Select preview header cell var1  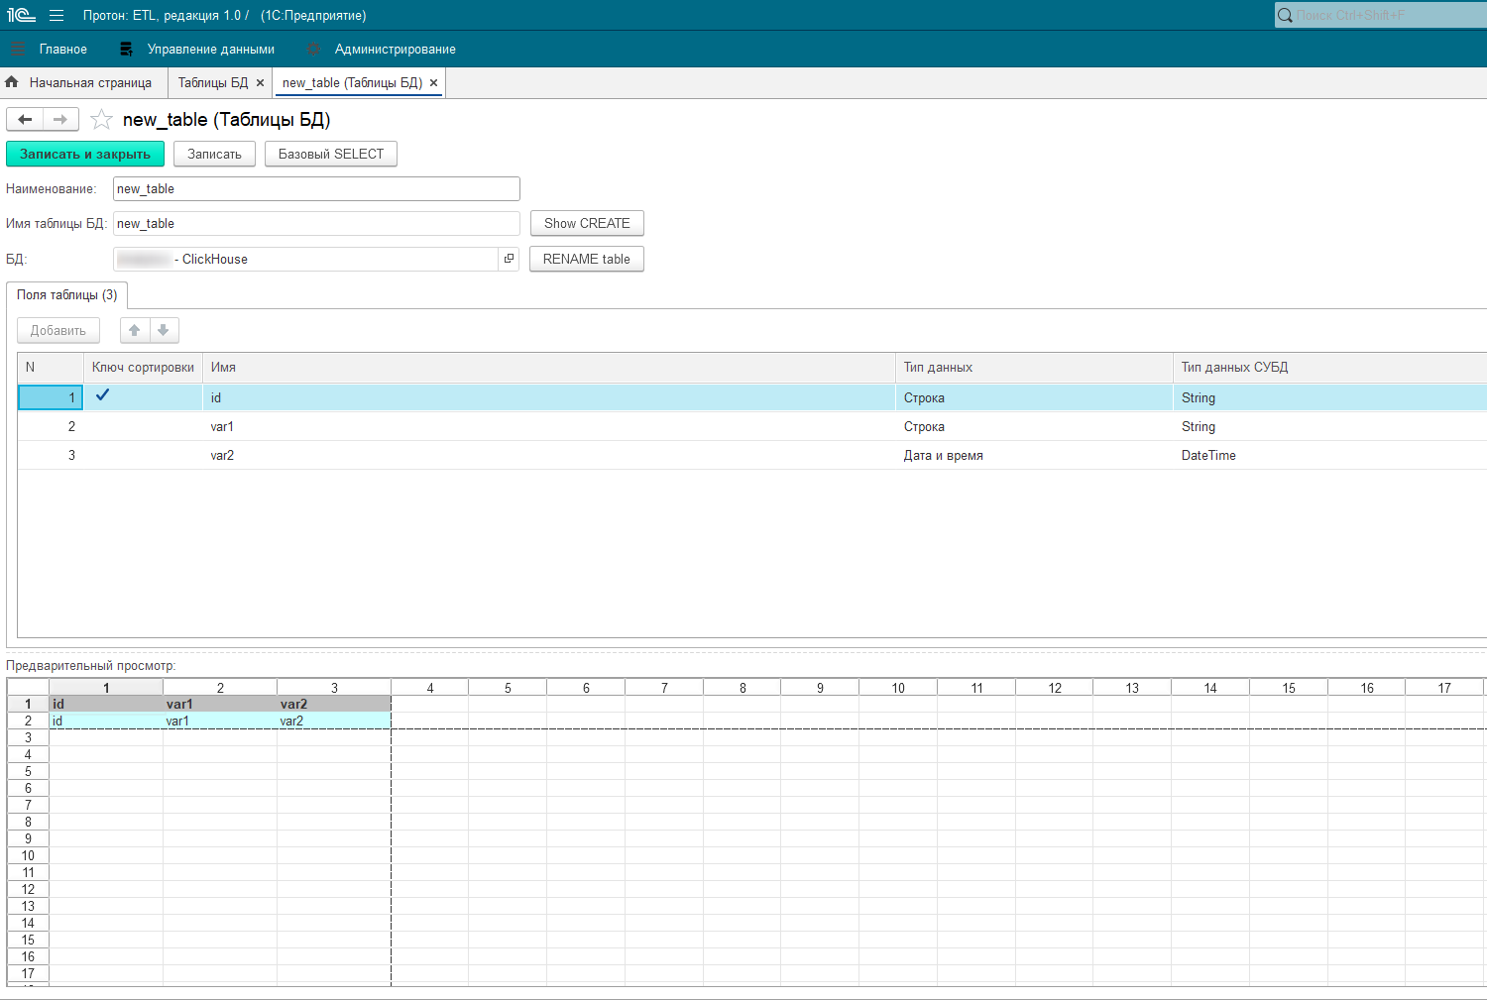(220, 704)
